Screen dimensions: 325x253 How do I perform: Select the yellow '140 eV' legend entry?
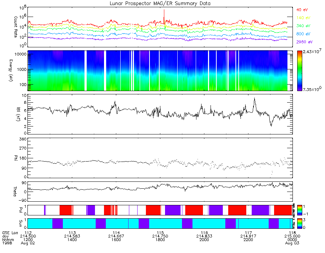tap(303, 18)
